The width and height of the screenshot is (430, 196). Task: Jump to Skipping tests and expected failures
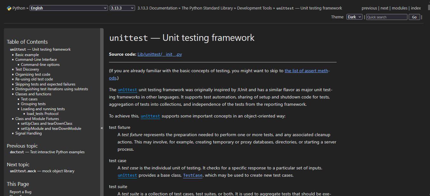click(x=45, y=84)
